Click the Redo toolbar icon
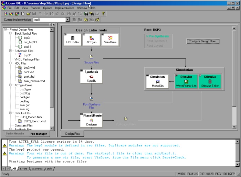This screenshot has width=241, height=177. click(63, 14)
